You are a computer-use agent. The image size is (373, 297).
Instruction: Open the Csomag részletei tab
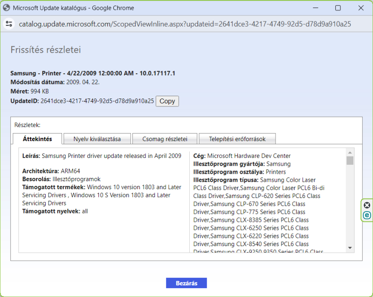165,139
